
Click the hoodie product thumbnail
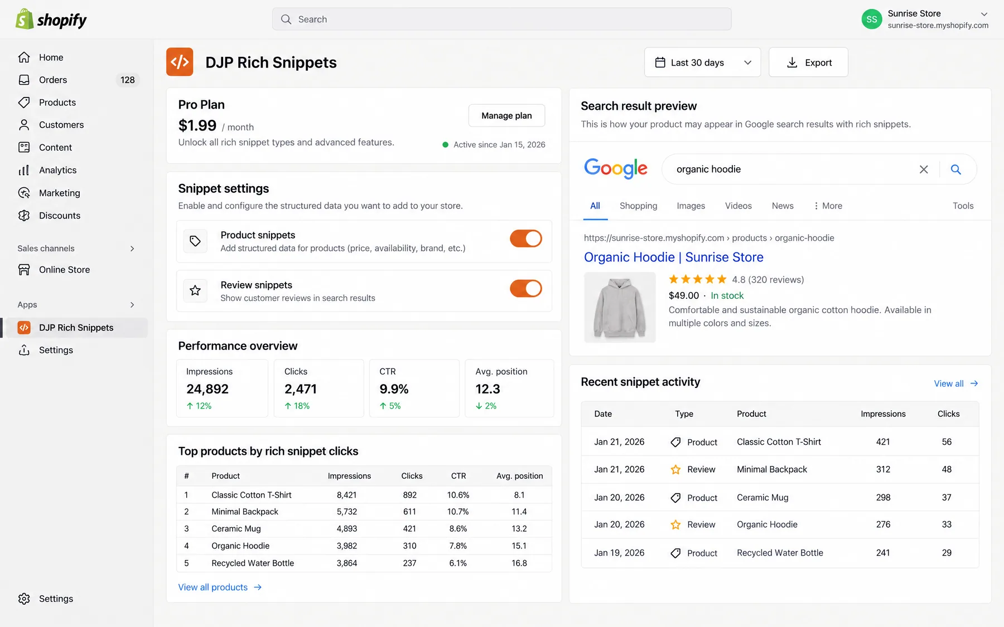coord(620,307)
